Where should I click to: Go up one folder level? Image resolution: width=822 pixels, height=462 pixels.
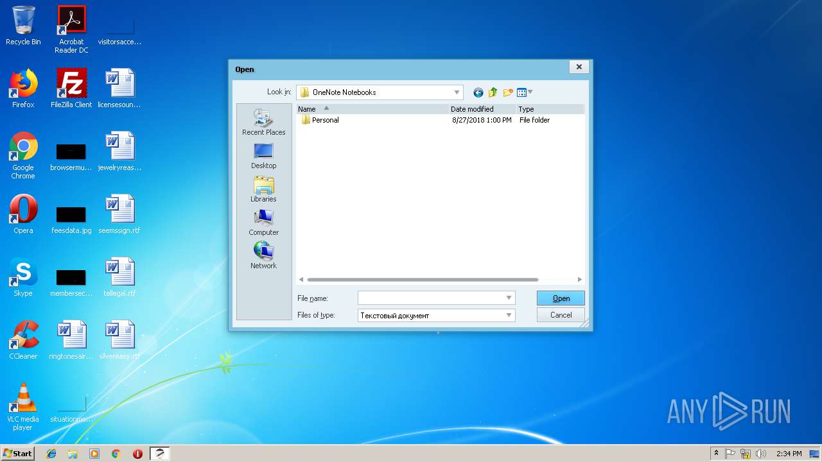(493, 92)
